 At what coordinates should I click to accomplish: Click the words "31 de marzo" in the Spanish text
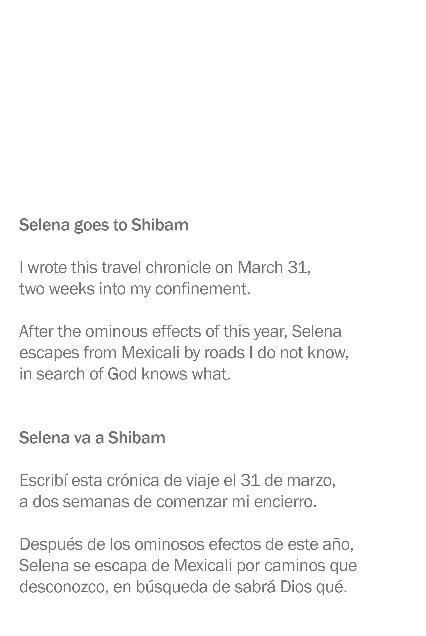pos(288,480)
